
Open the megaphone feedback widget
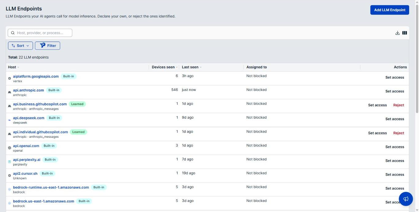tap(406, 199)
